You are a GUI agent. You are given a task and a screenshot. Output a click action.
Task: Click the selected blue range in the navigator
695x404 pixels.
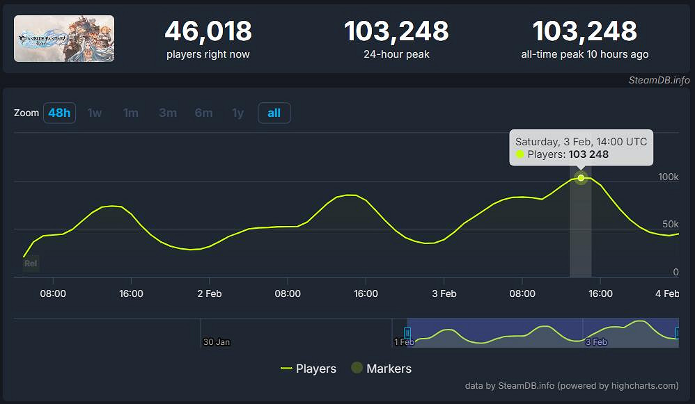(543, 333)
